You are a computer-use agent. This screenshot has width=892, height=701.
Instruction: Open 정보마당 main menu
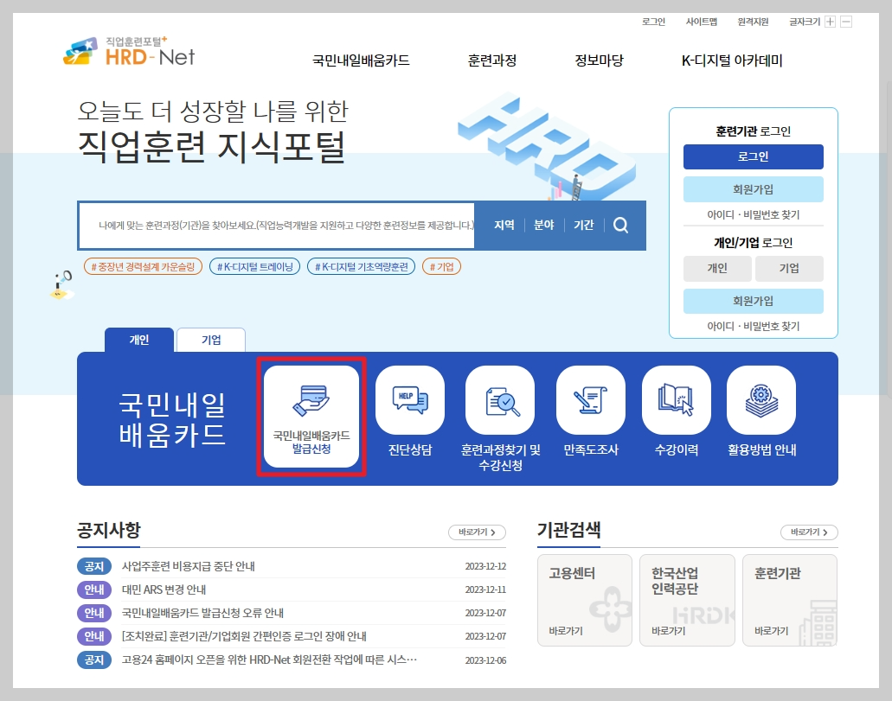click(599, 61)
